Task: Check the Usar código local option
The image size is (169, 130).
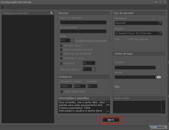Action: tap(62, 91)
